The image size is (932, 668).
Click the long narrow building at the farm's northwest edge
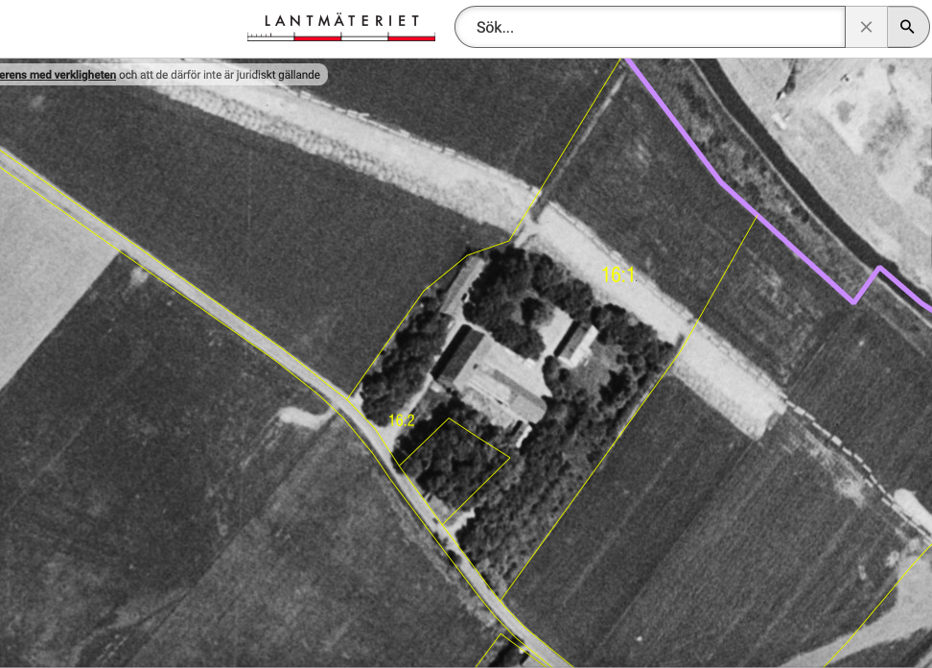[462, 283]
